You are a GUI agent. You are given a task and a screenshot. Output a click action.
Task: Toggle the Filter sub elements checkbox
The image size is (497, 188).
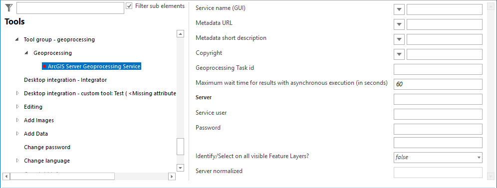tap(129, 6)
